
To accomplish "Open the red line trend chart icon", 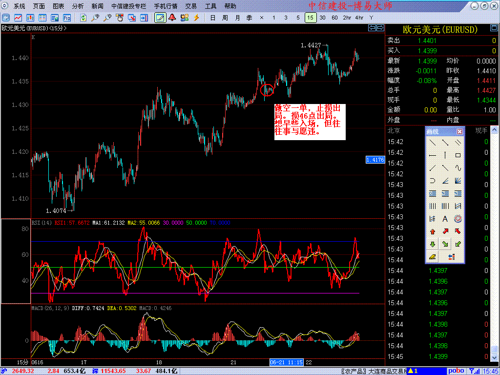I will click(18, 18).
